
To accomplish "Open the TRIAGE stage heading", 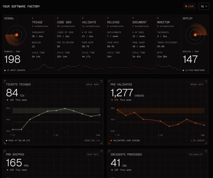I will [37, 22].
